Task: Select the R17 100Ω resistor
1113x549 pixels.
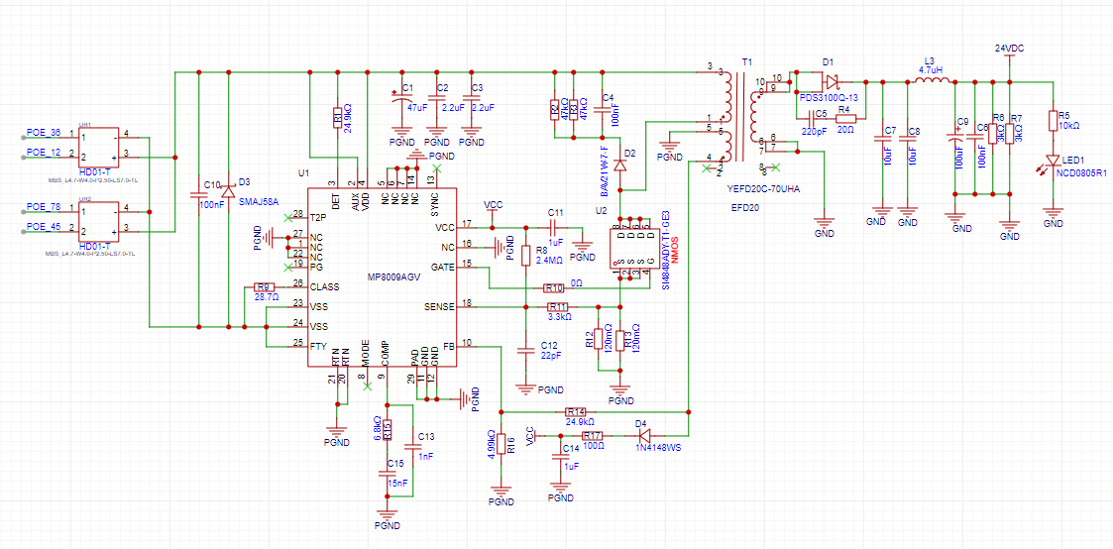Action: [x=593, y=435]
